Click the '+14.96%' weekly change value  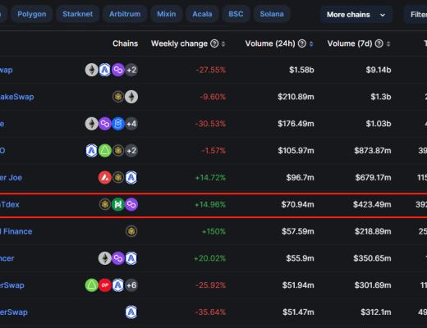[210, 204]
